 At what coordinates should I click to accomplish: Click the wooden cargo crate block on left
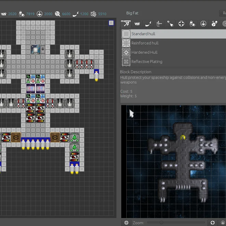point(16,137)
